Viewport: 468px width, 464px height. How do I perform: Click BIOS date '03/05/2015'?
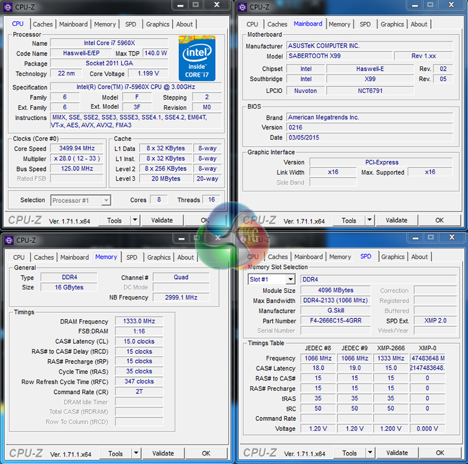[370, 138]
